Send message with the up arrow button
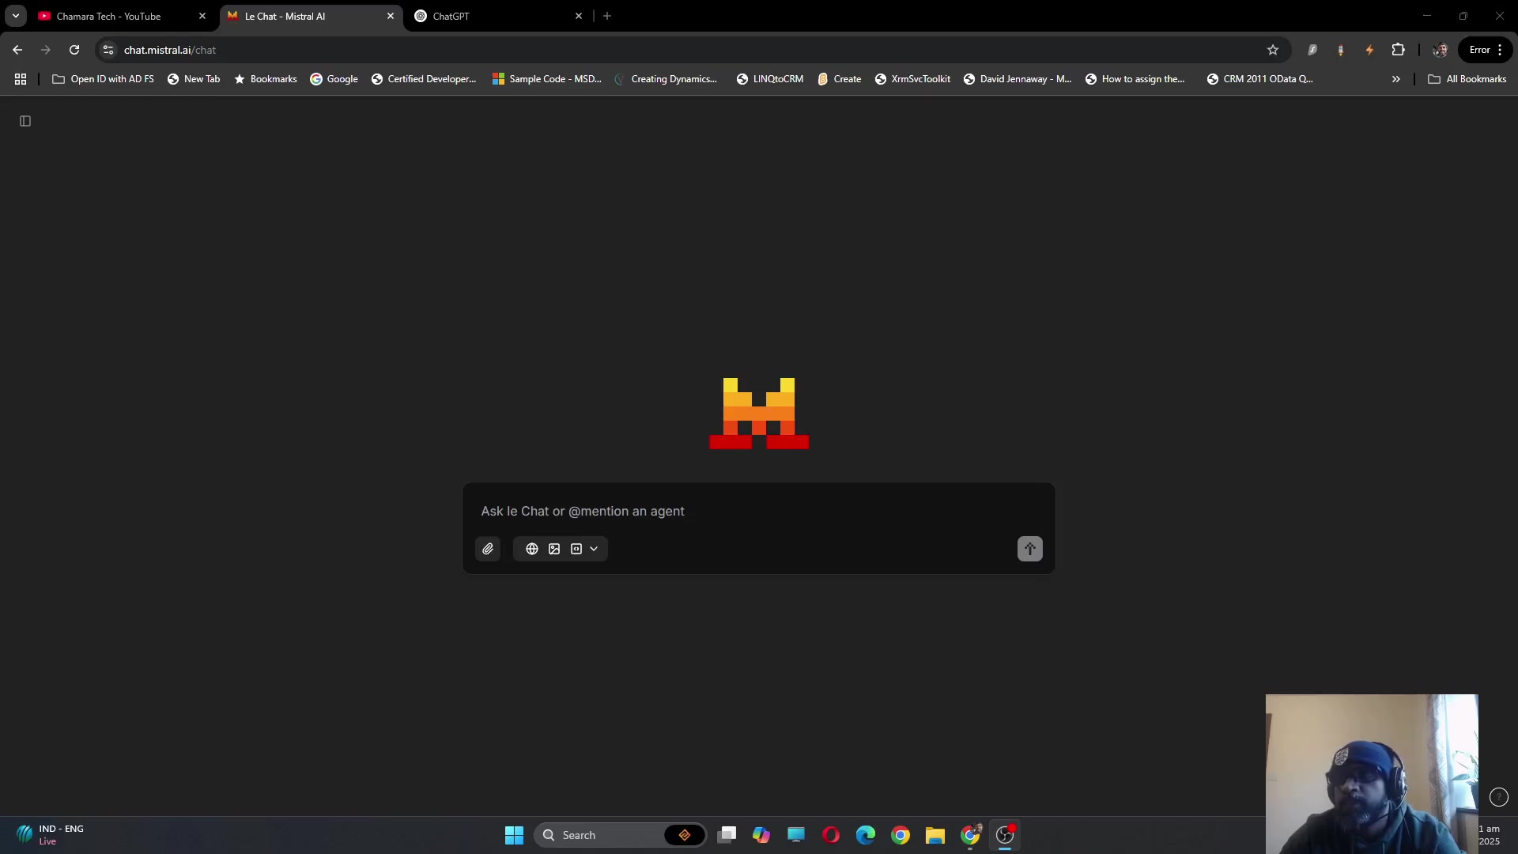 1030,549
